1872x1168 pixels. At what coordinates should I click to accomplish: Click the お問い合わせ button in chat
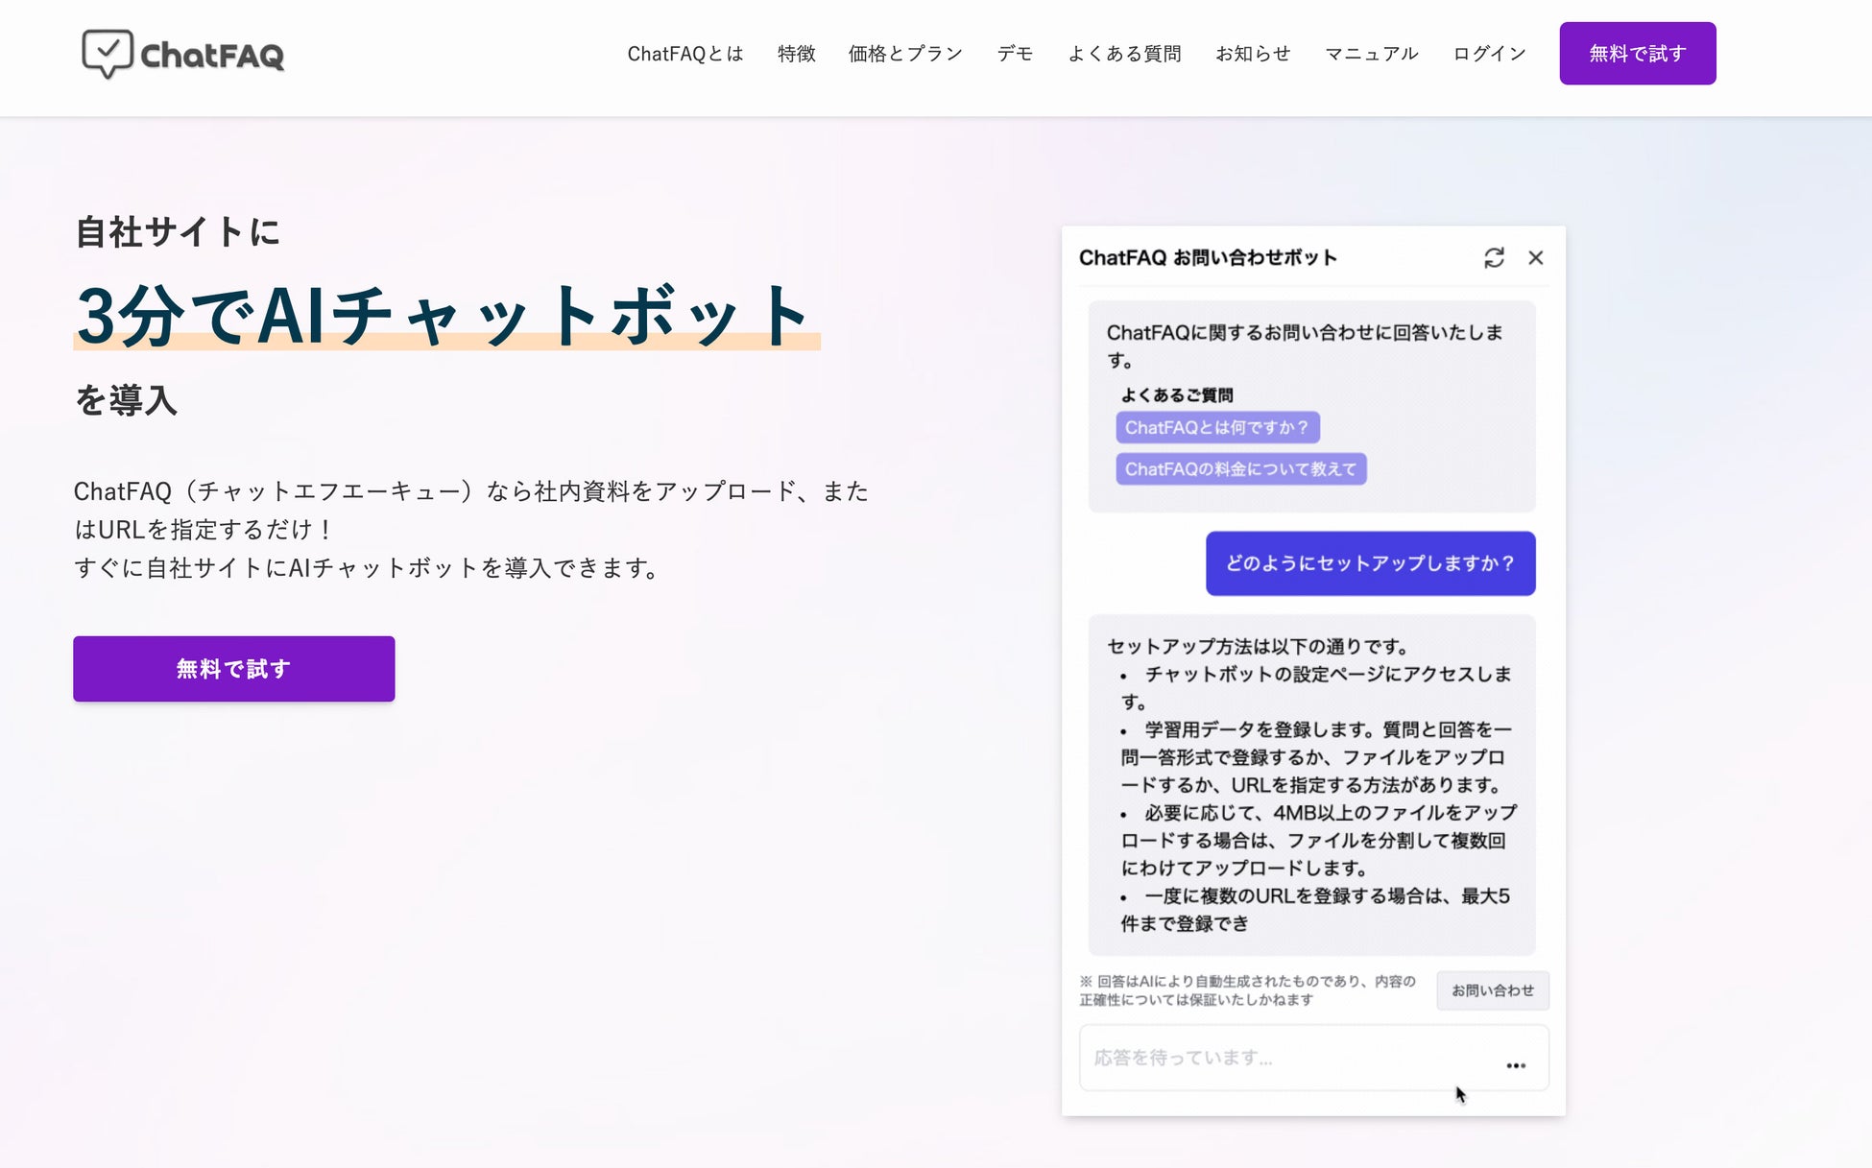1492,990
